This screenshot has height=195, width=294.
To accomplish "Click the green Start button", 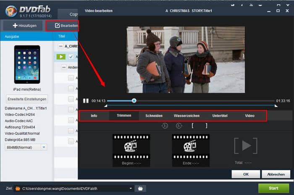I will pos(273,188).
